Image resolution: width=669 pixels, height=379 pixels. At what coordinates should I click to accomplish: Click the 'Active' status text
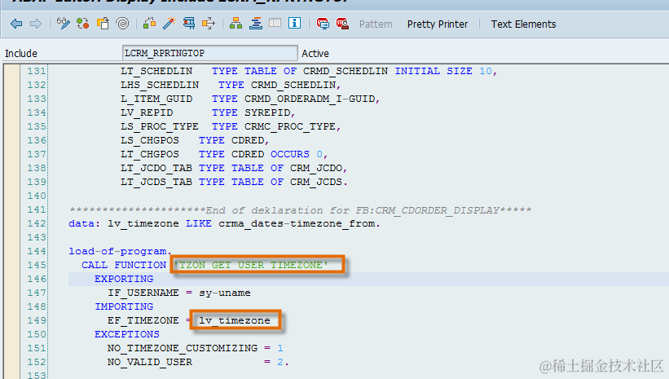point(315,53)
